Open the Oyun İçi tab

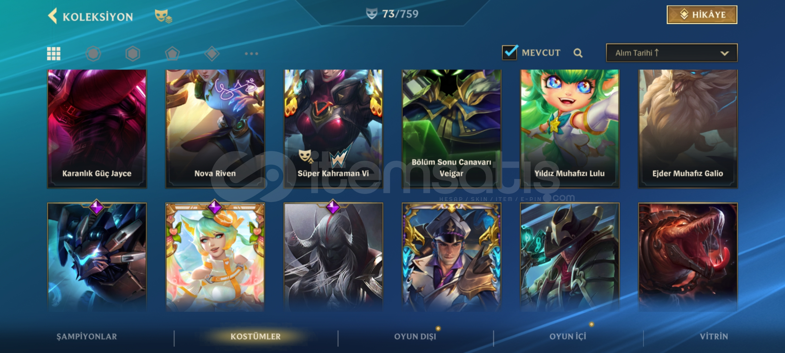pyautogui.click(x=568, y=336)
